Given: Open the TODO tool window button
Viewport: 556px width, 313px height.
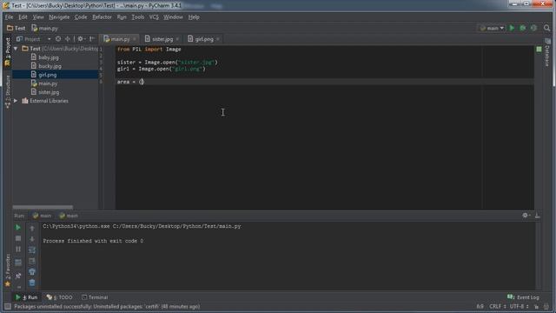Looking at the screenshot, I should (60, 297).
